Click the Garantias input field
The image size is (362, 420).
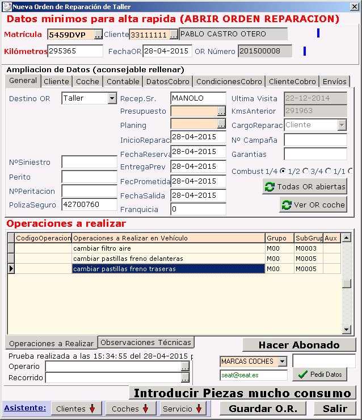[315, 154]
